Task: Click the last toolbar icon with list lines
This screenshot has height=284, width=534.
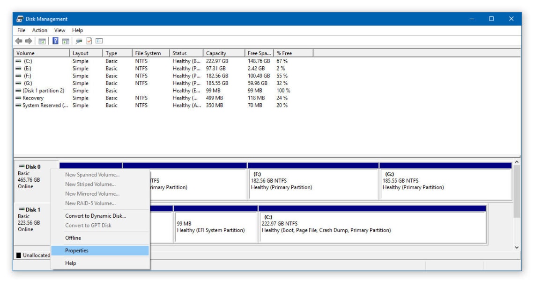Action: [99, 41]
